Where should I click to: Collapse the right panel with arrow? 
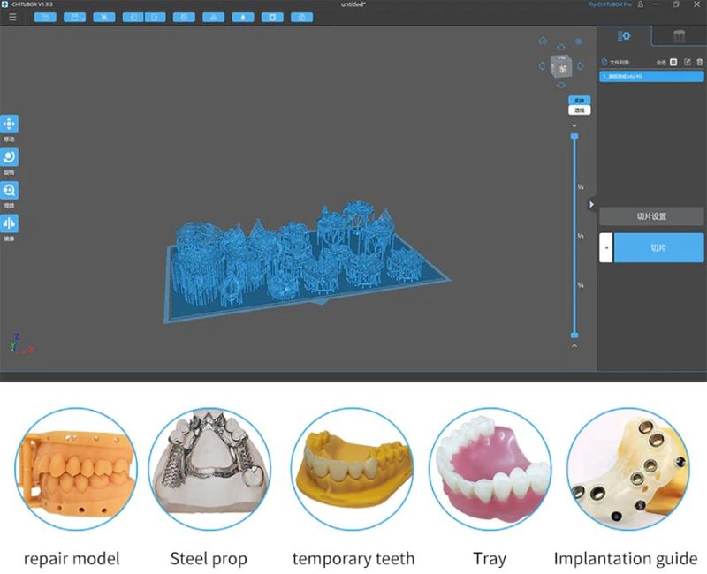(592, 204)
